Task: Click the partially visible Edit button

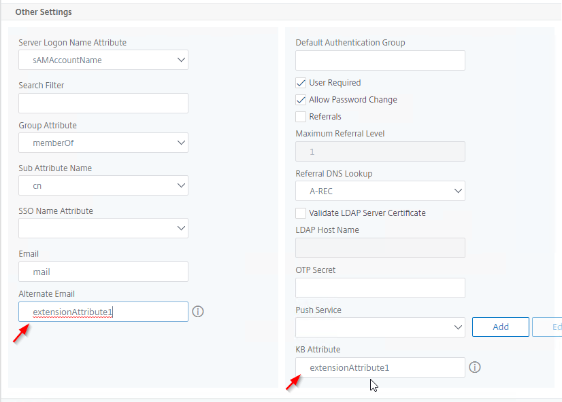Action: pyautogui.click(x=547, y=327)
